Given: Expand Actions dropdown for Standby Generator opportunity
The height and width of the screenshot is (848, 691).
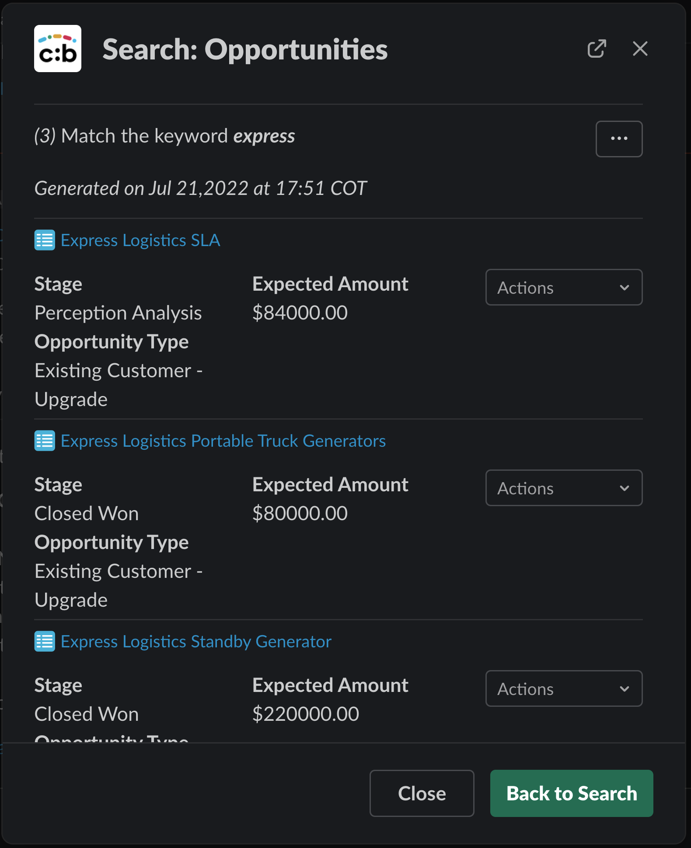Looking at the screenshot, I should pos(563,688).
